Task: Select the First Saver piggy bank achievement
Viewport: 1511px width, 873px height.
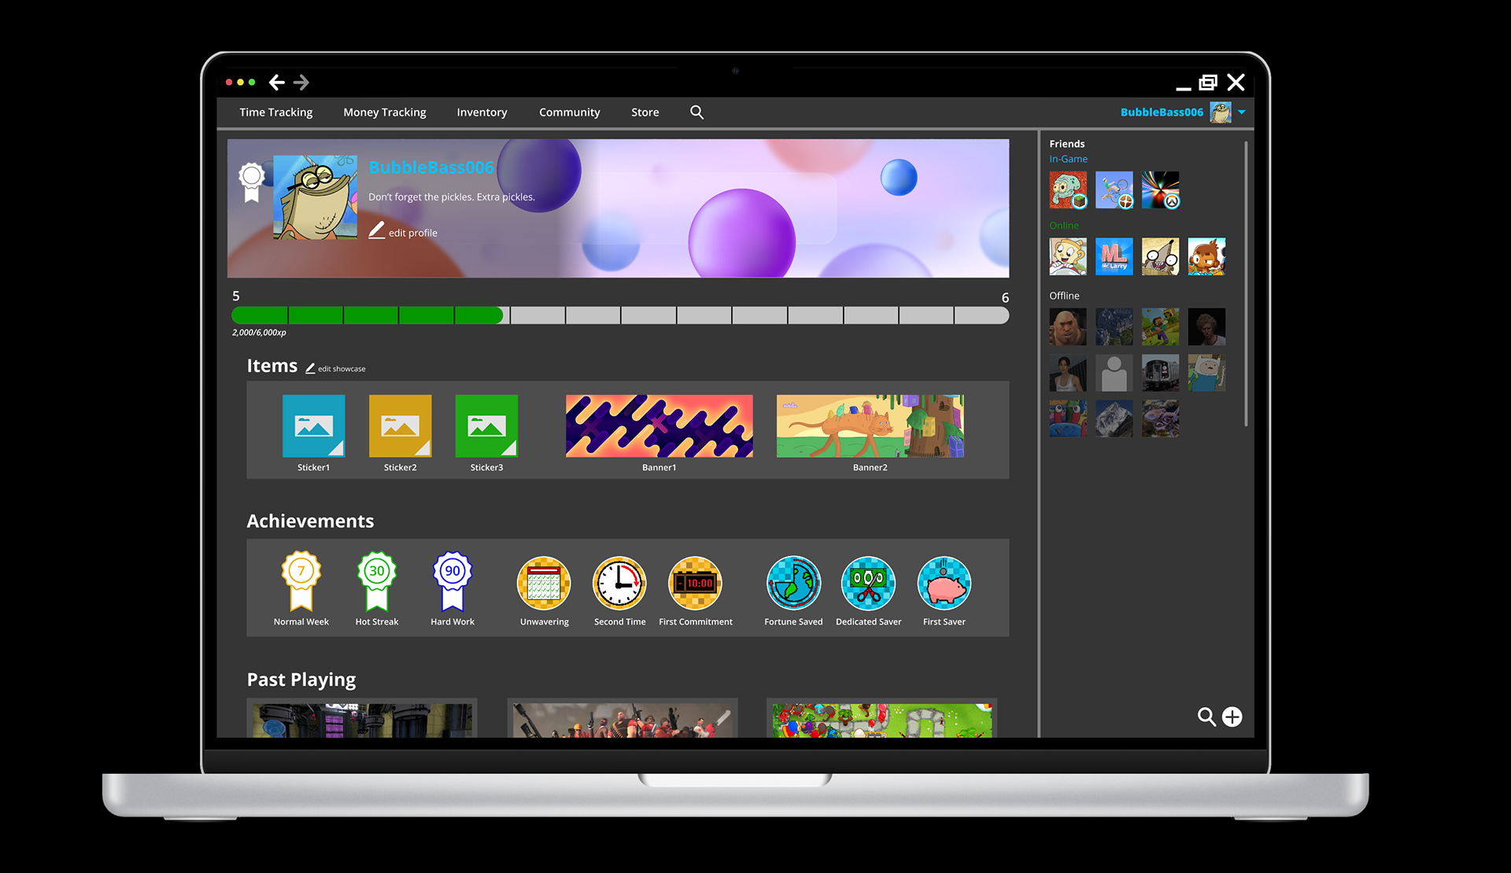Action: click(x=944, y=584)
